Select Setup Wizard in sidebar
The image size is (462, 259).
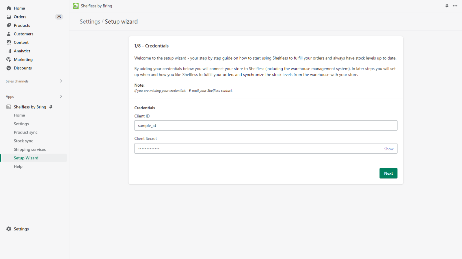pos(35,158)
